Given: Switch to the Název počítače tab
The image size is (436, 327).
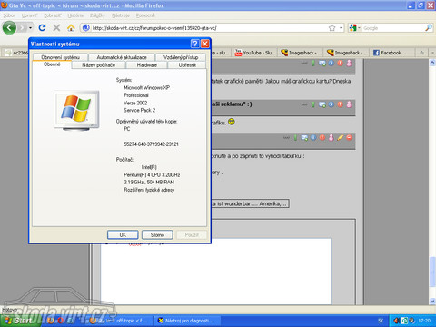Looking at the screenshot, I should tap(98, 65).
